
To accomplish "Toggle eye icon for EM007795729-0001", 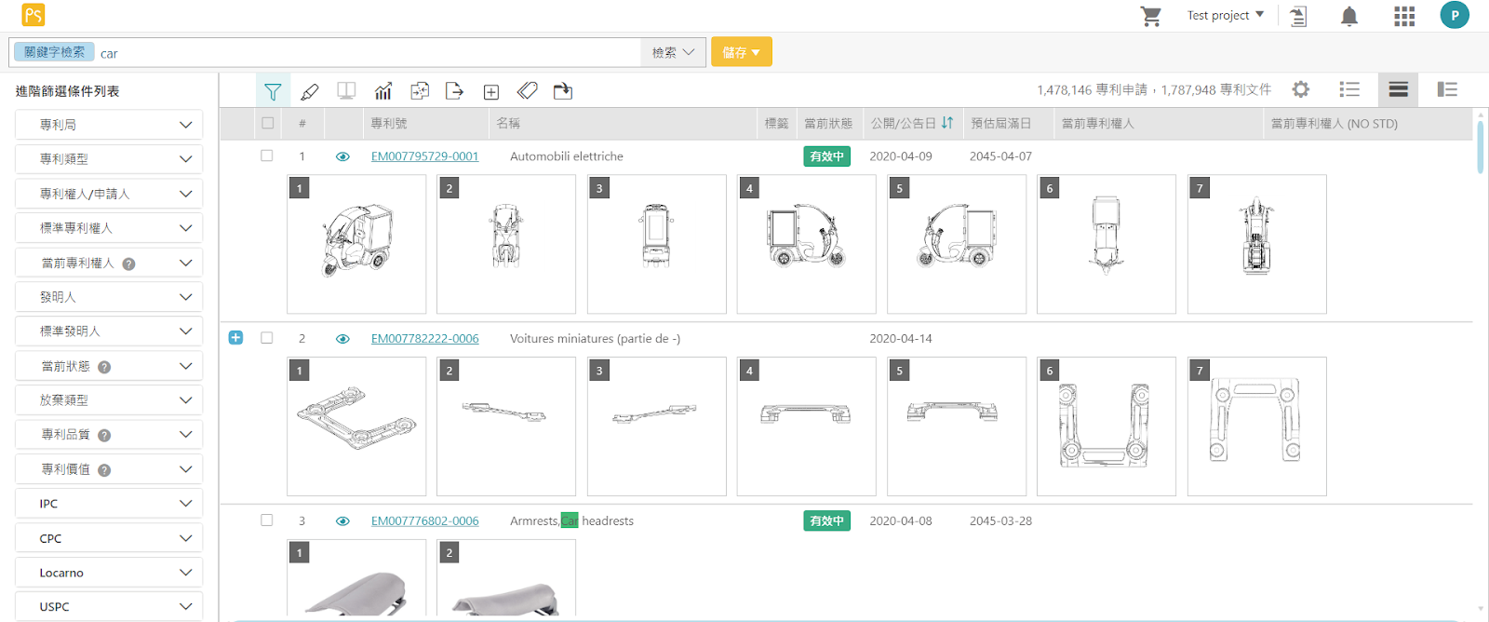I will [342, 156].
